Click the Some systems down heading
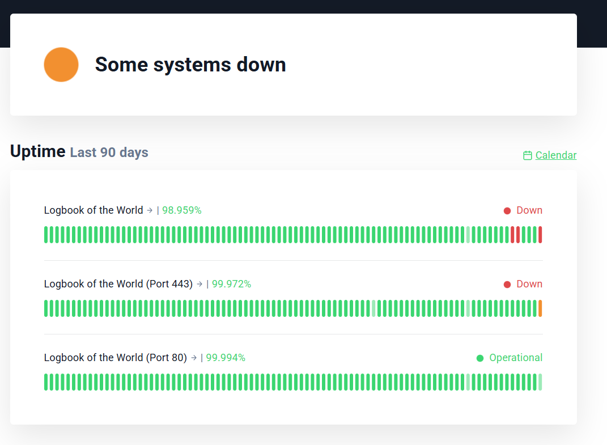The height and width of the screenshot is (445, 607). pyautogui.click(x=190, y=64)
